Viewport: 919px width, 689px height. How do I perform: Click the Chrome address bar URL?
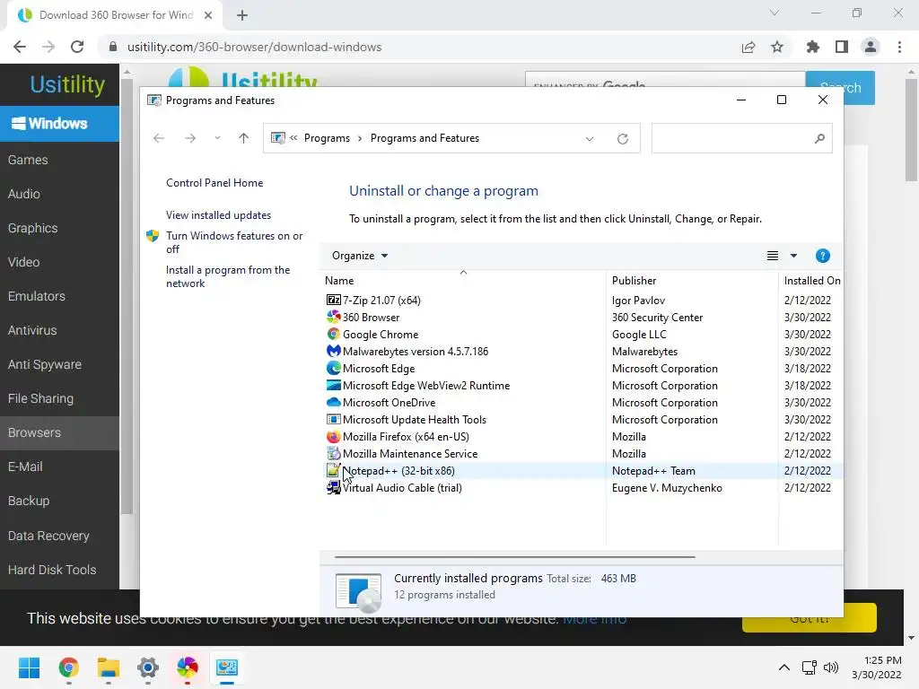pyautogui.click(x=254, y=47)
